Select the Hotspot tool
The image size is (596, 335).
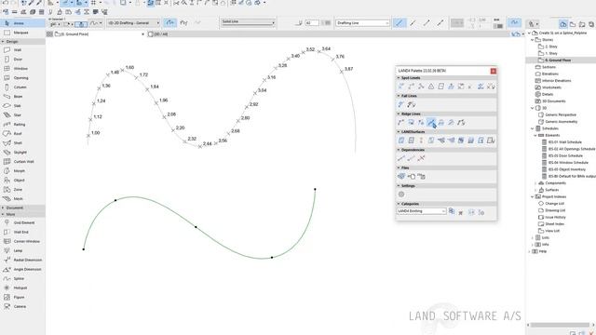pos(22,288)
